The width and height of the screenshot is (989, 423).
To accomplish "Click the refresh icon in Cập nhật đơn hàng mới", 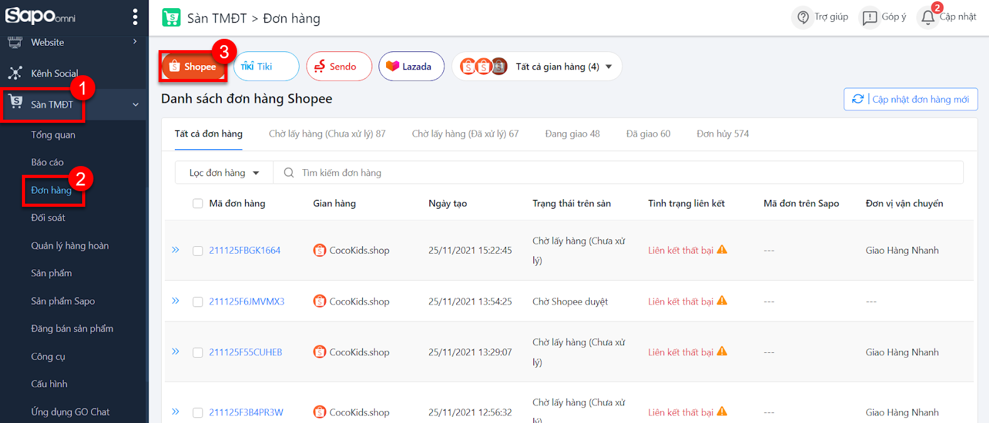I will tap(857, 99).
